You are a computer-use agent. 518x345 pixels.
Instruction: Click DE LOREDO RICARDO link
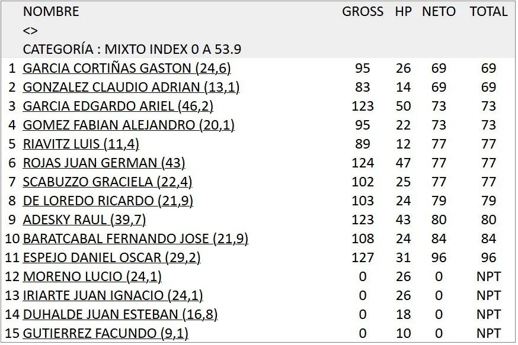pos(108,201)
